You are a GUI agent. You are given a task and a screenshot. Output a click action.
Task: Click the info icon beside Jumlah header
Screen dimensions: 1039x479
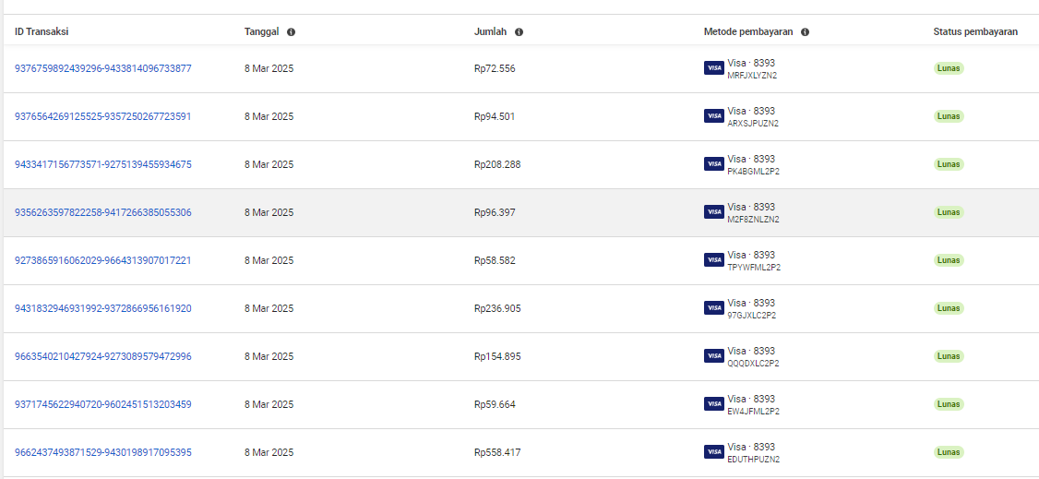[519, 31]
